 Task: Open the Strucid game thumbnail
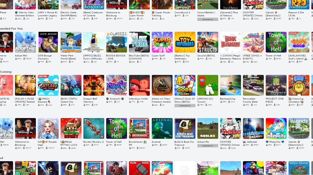[x=208, y=42]
